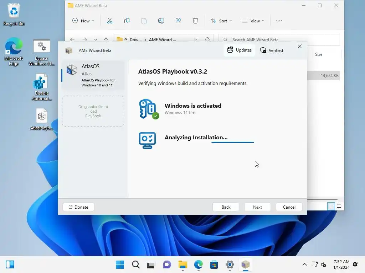This screenshot has width=365, height=273.
Task: Open the clock showing 7:32 AM
Action: coord(341,264)
